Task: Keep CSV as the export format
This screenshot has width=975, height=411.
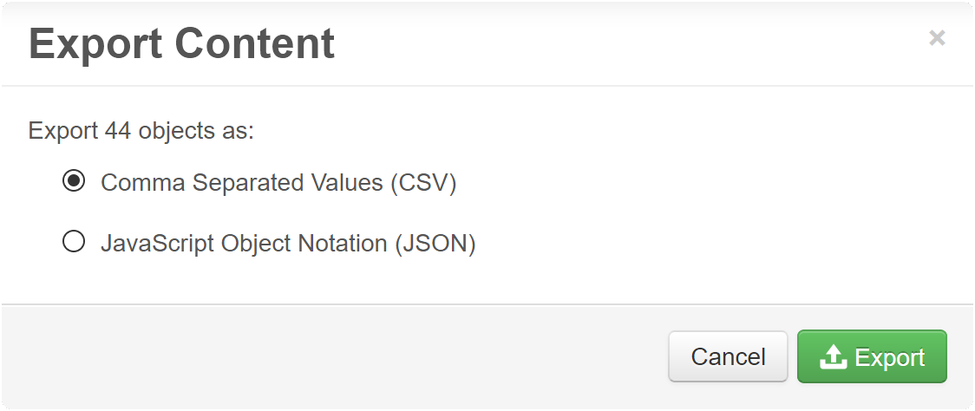Action: (x=74, y=182)
